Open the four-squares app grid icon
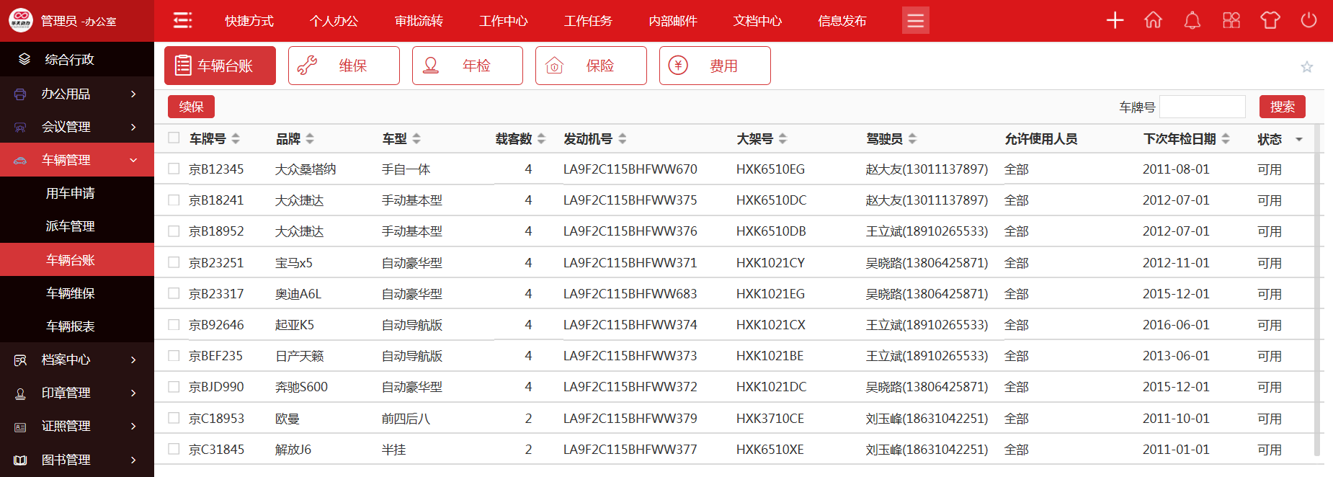 coord(1231,20)
